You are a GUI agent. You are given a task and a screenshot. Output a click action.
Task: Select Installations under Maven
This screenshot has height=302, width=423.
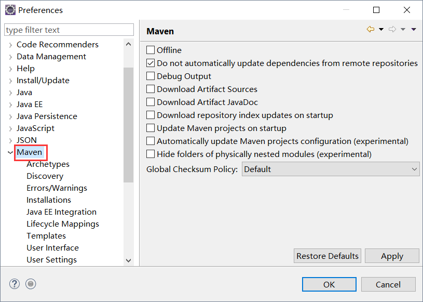pyautogui.click(x=49, y=200)
